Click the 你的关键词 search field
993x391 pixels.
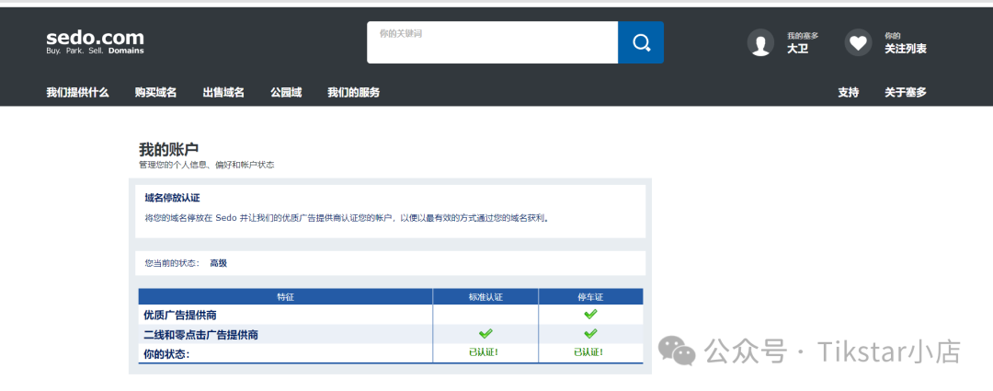(492, 42)
